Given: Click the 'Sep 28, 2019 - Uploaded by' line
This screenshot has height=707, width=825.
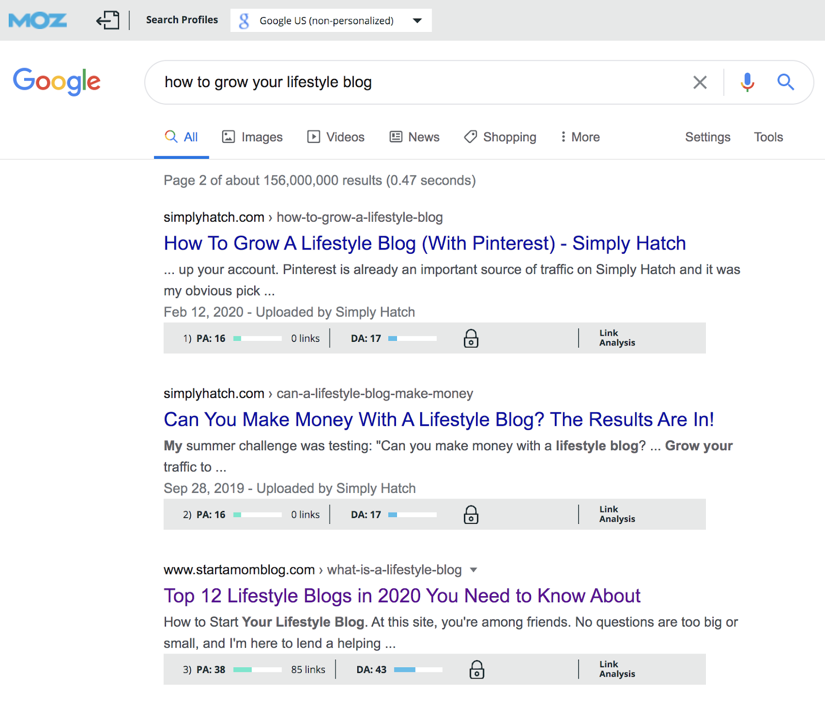Looking at the screenshot, I should pyautogui.click(x=290, y=489).
